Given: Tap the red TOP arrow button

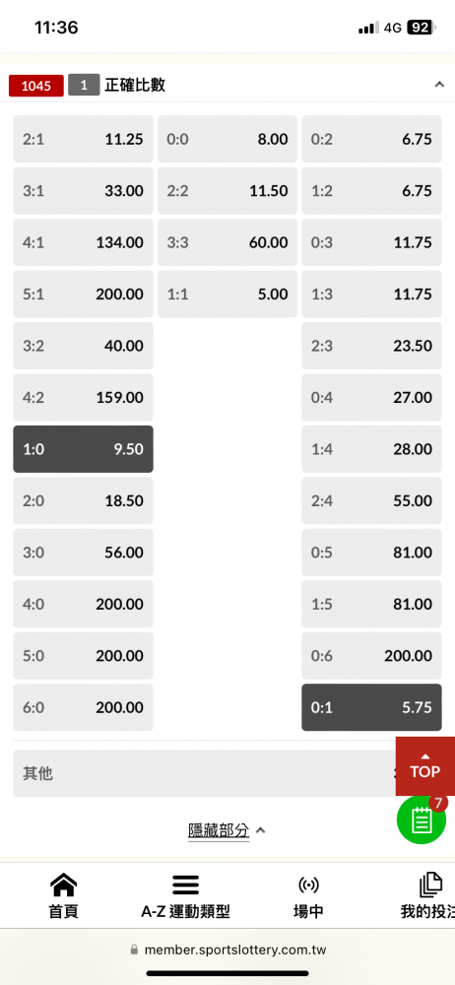Looking at the screenshot, I should point(425,766).
